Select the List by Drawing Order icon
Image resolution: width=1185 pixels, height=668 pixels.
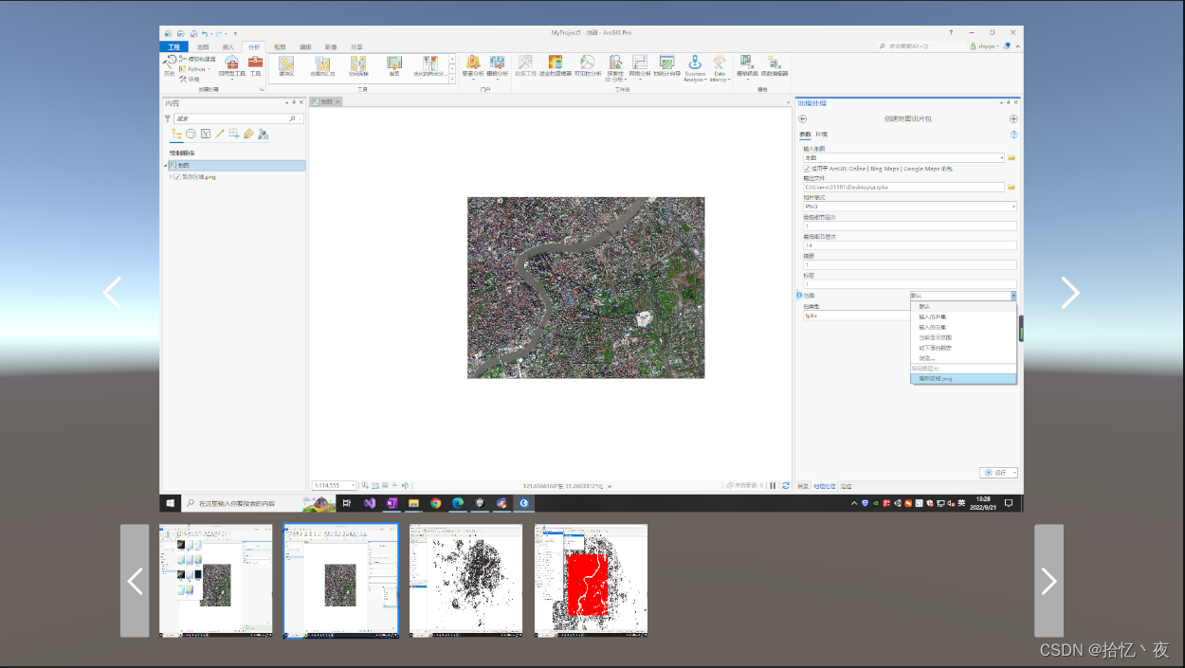pyautogui.click(x=176, y=135)
